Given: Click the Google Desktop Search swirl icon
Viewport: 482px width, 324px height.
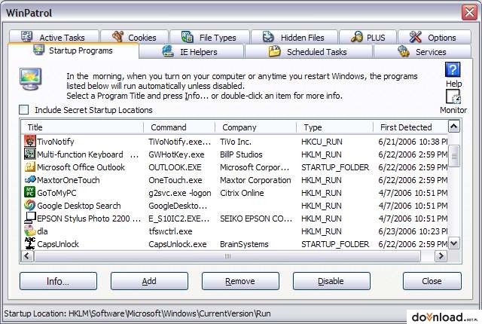Looking at the screenshot, I should click(x=30, y=205).
